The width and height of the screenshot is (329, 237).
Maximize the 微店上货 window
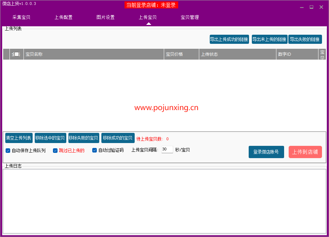[311, 7]
